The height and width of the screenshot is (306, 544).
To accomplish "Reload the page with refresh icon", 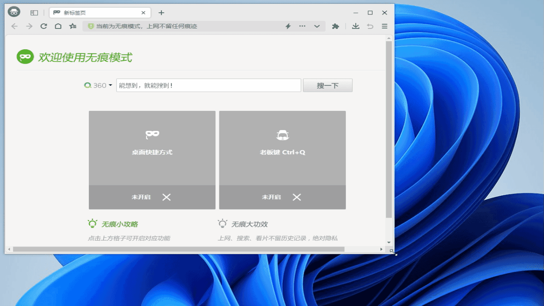I will (x=43, y=26).
